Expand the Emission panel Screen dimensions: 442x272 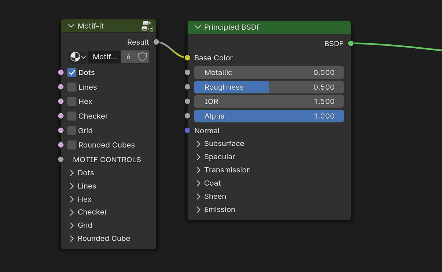coord(198,210)
